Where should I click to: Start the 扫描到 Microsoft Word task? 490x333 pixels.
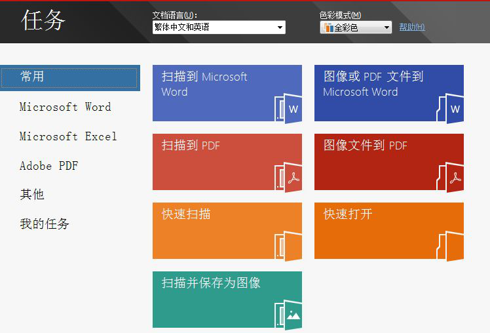point(227,93)
